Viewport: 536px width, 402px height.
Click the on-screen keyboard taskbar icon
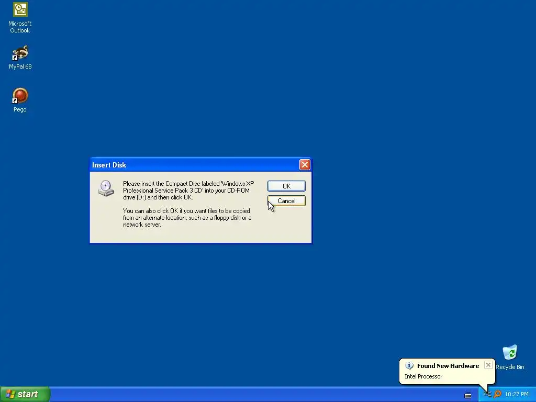pyautogui.click(x=468, y=395)
